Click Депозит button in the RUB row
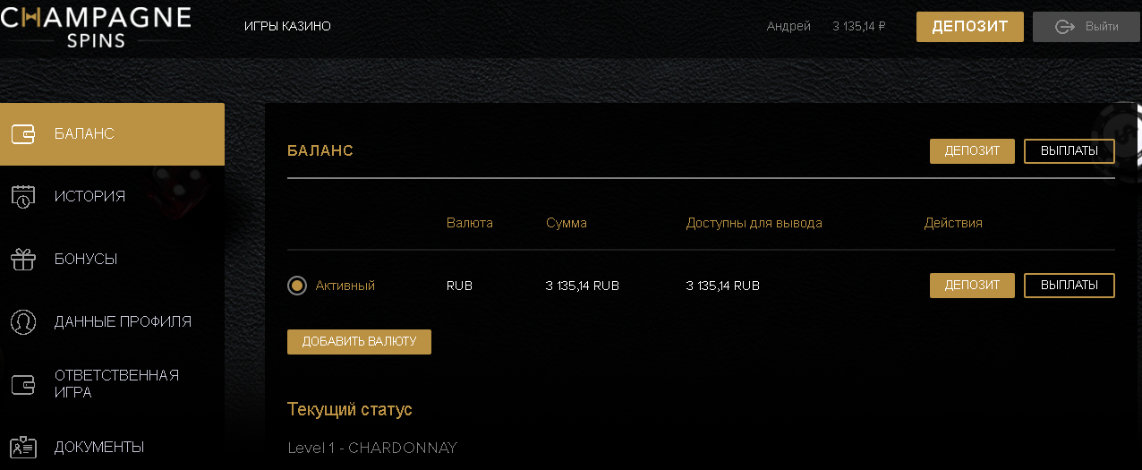 (x=972, y=286)
